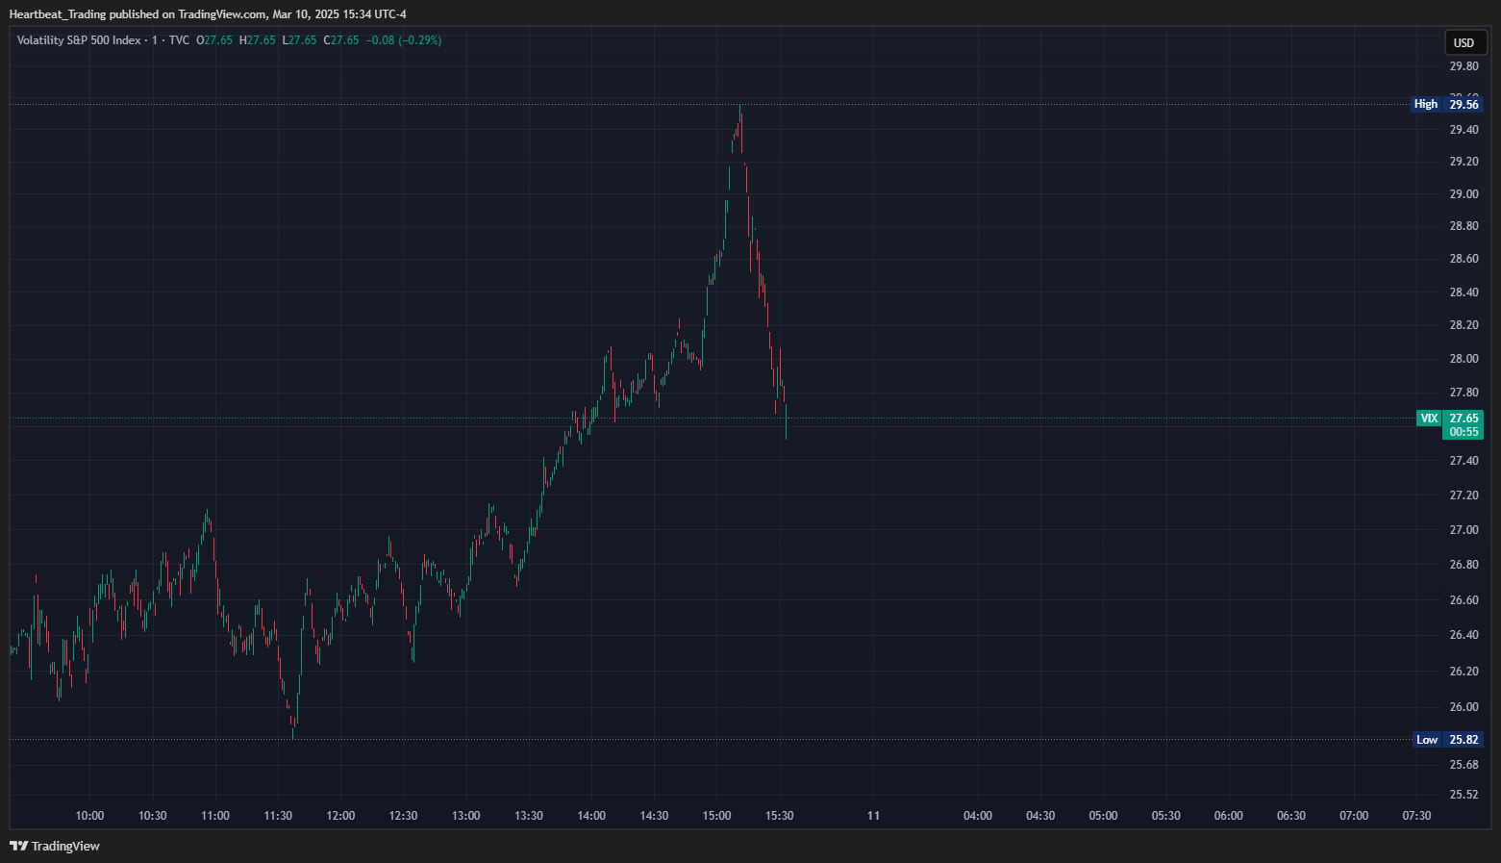Click the H27.65 high value
This screenshot has height=863, width=1501.
click(258, 40)
